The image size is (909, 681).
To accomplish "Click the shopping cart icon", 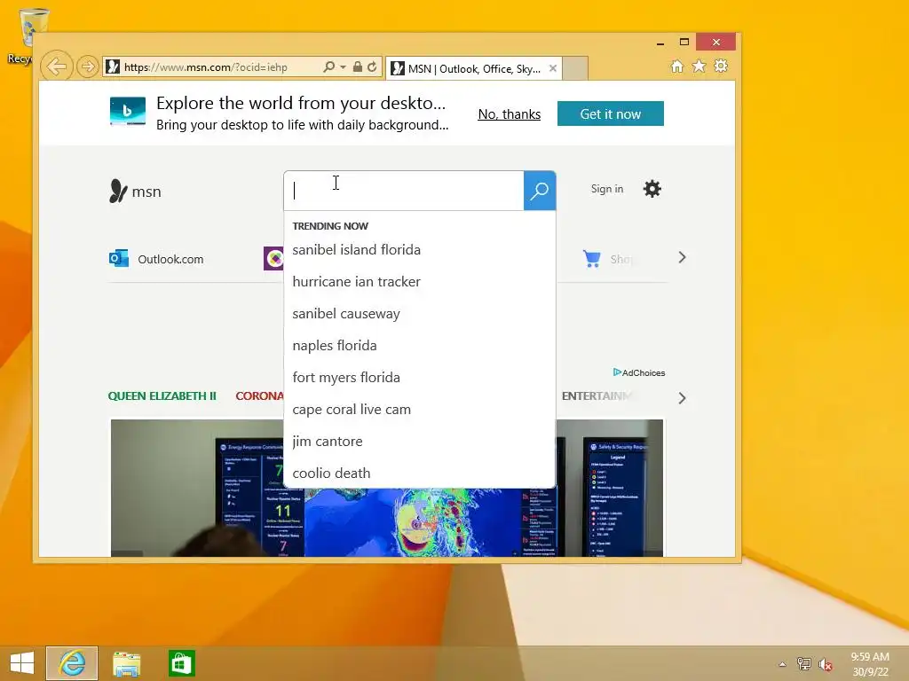I will (x=591, y=258).
